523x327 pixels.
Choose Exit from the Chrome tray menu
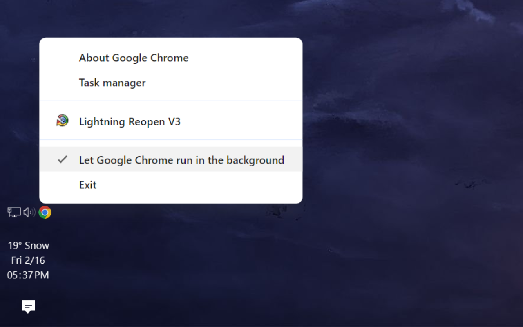pos(87,185)
